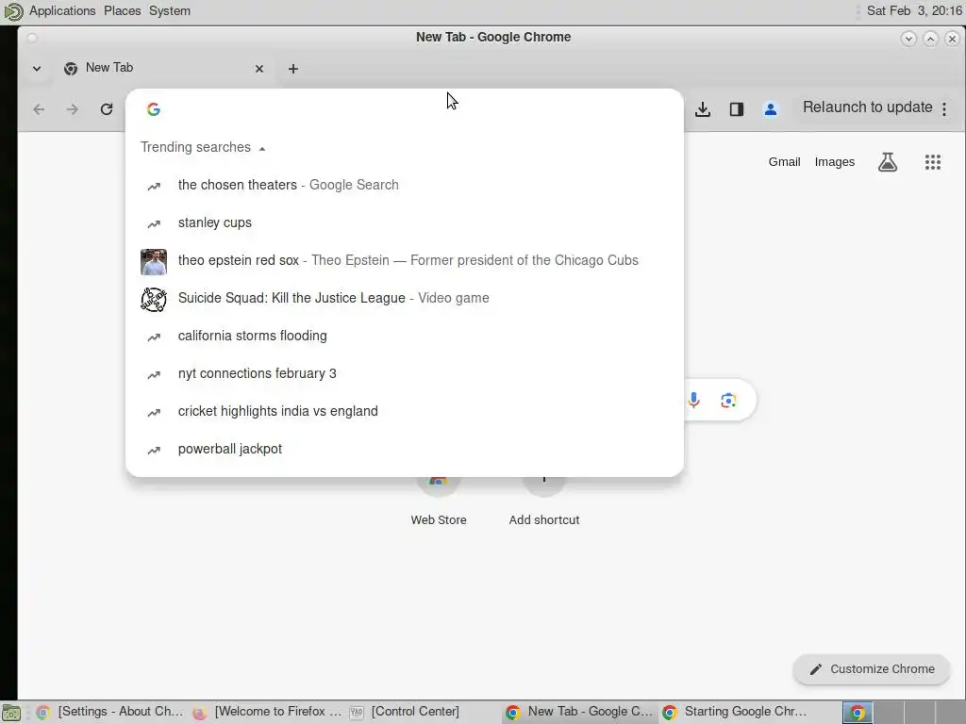This screenshot has height=724, width=966.
Task: Switch to Control Center taskbar window
Action: [x=424, y=712]
